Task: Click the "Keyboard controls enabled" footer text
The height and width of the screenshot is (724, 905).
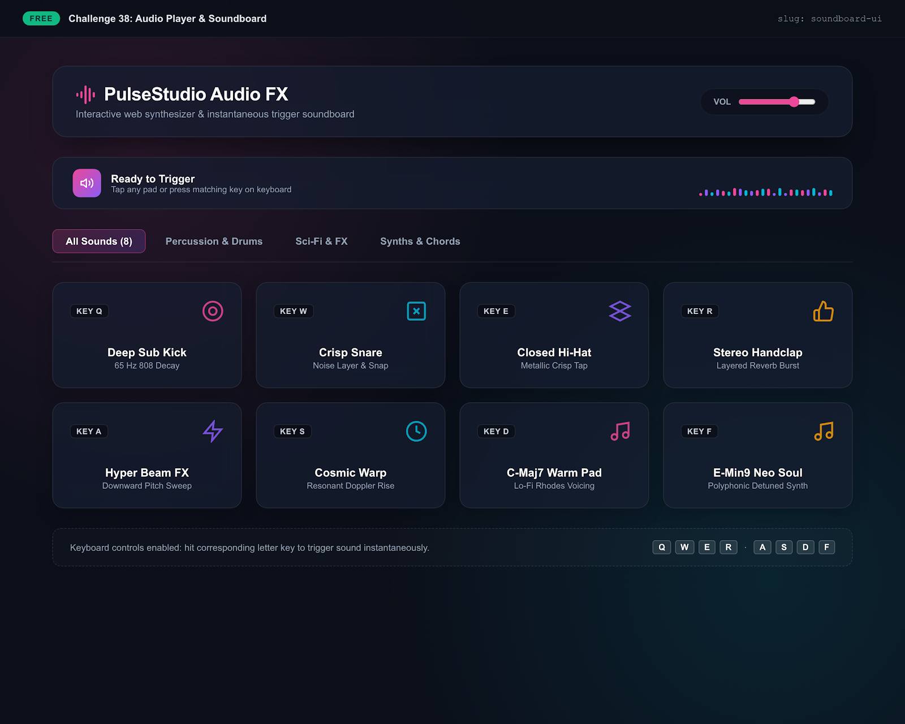Action: pos(249,548)
